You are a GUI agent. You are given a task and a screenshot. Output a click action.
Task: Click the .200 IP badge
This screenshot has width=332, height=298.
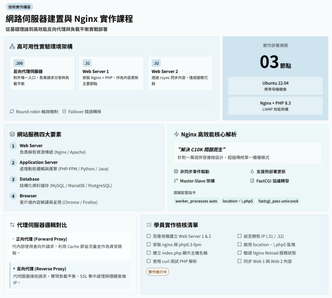(x=19, y=63)
